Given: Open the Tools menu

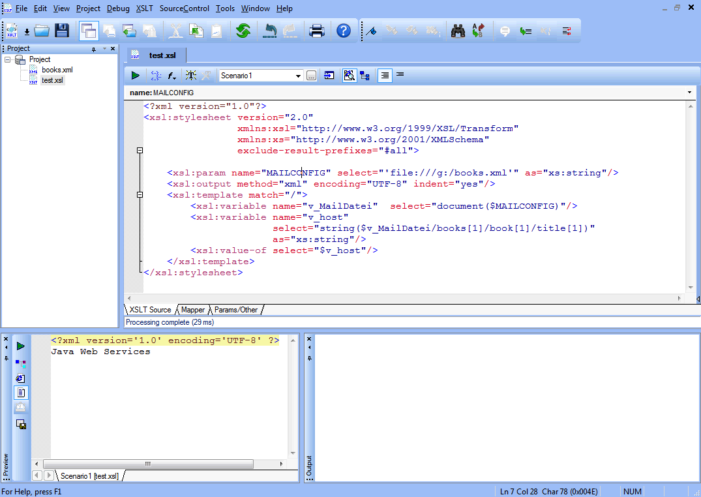Looking at the screenshot, I should point(225,8).
